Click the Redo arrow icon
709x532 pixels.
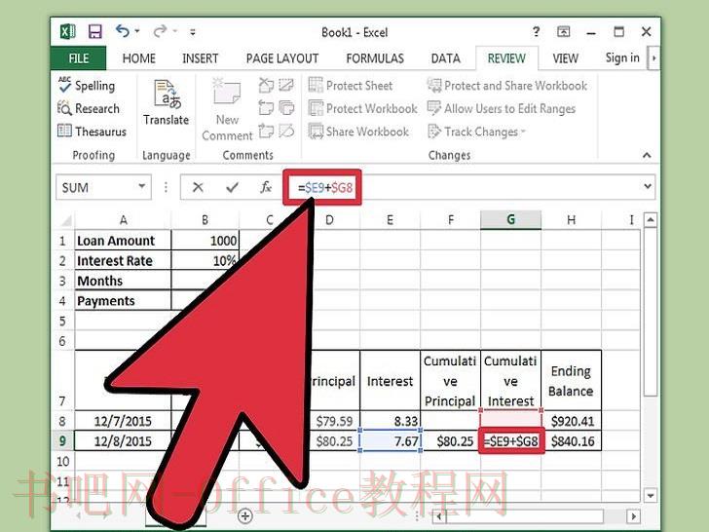[160, 31]
